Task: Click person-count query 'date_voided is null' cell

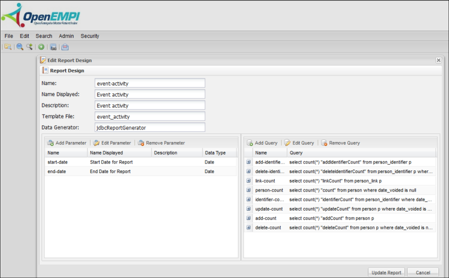Action: (x=353, y=190)
